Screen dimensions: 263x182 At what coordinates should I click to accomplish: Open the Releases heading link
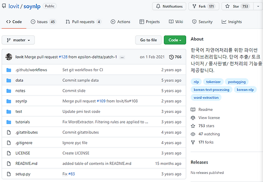pyautogui.click(x=199, y=162)
